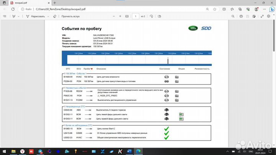Click the vertical scrollbar thumb
The image size is (276, 155).
(274, 36)
